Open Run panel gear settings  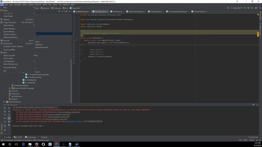click(x=253, y=105)
